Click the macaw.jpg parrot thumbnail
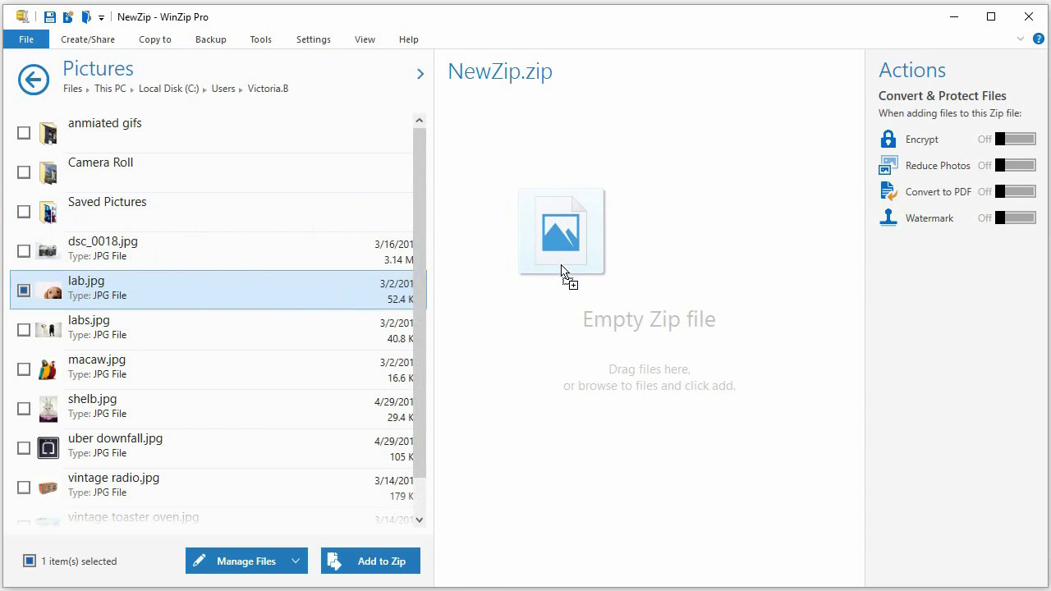 point(48,369)
